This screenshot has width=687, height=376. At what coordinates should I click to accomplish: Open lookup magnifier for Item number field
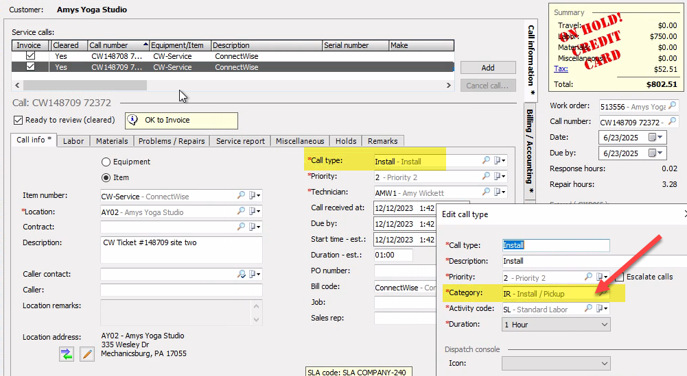tap(241, 195)
